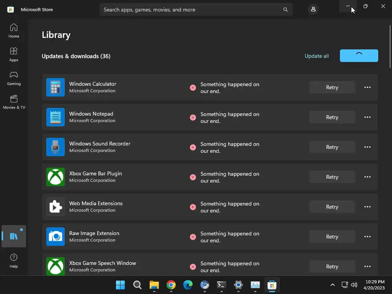The height and width of the screenshot is (294, 392).
Task: Click the Windows Notepad title text
Action: [91, 114]
